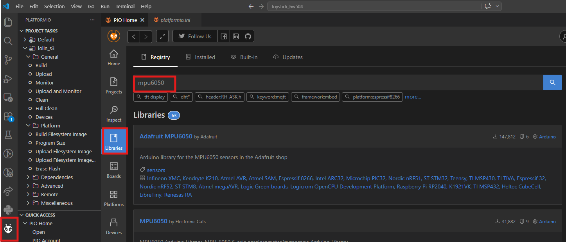566x242 pixels.
Task: Apply the 'keyword:mqtt' search example
Action: pos(268,97)
